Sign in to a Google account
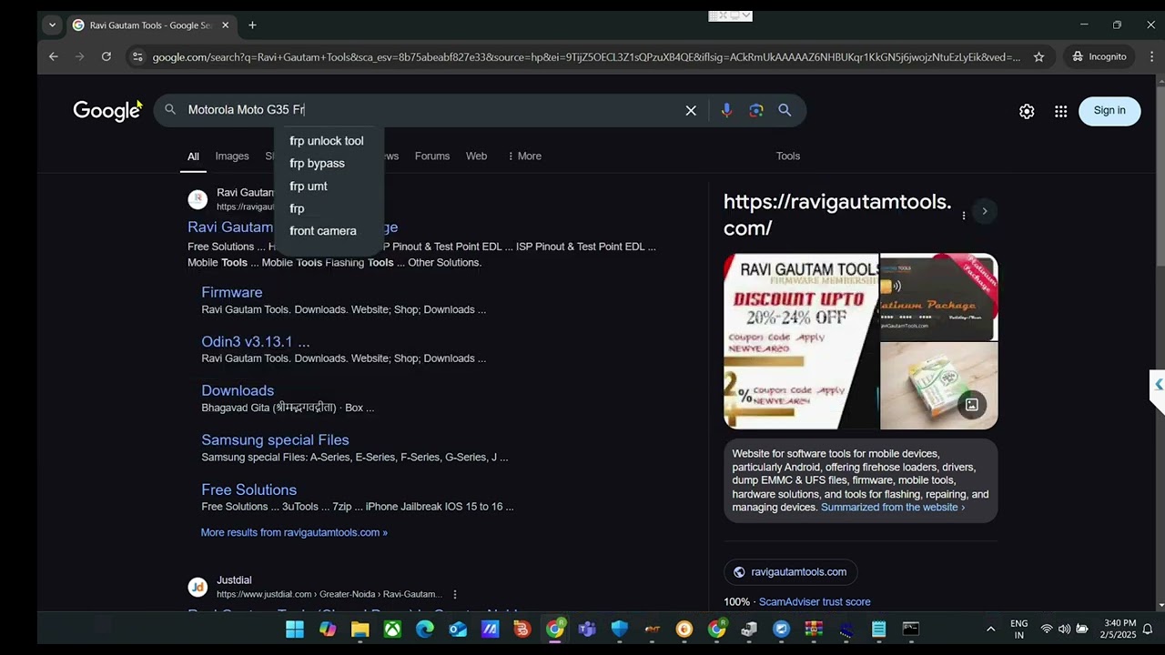 tap(1109, 111)
